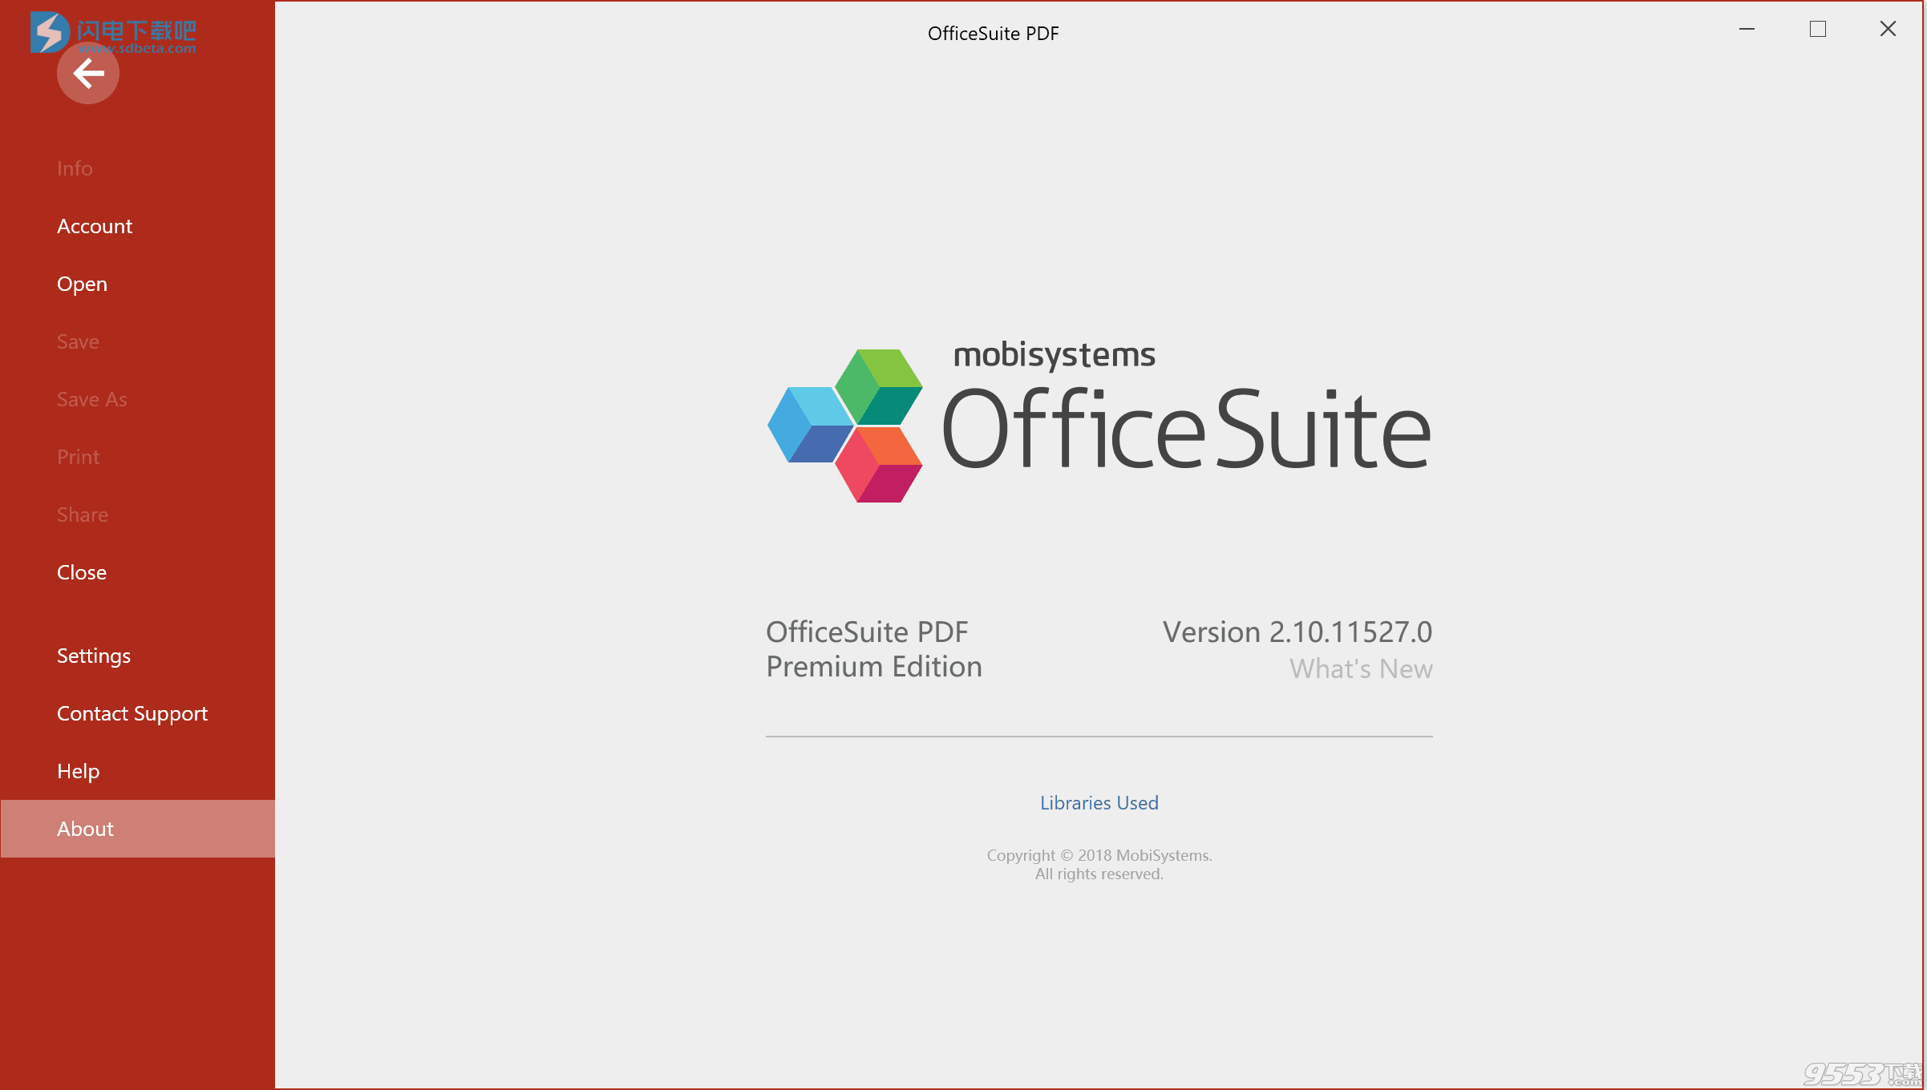Click Libraries Used link
This screenshot has width=1927, height=1090.
tap(1099, 801)
